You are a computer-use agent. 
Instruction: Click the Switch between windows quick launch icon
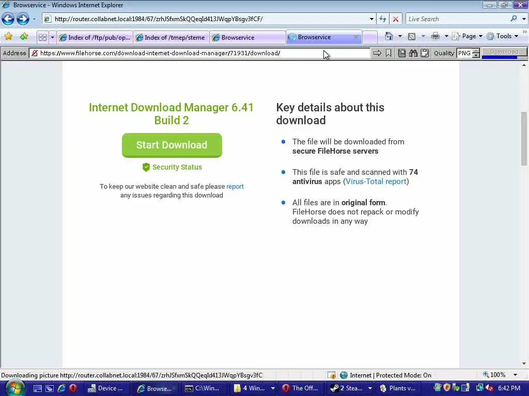(x=49, y=388)
